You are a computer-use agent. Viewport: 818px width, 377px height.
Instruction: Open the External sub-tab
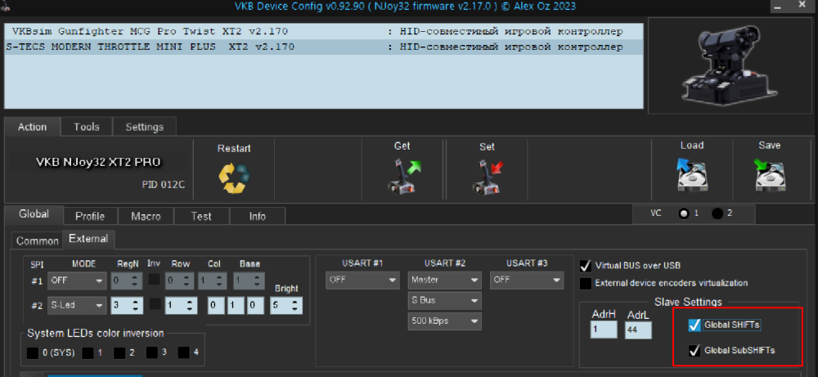coord(88,239)
